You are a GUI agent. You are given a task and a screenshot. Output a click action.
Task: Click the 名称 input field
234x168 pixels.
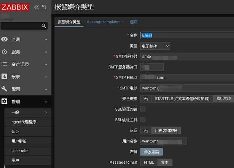pos(186,35)
